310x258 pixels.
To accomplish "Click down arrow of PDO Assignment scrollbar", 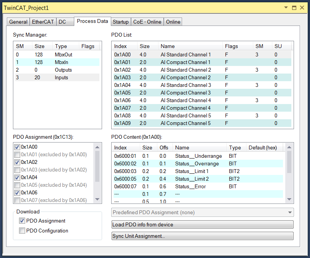I will (x=97, y=199).
